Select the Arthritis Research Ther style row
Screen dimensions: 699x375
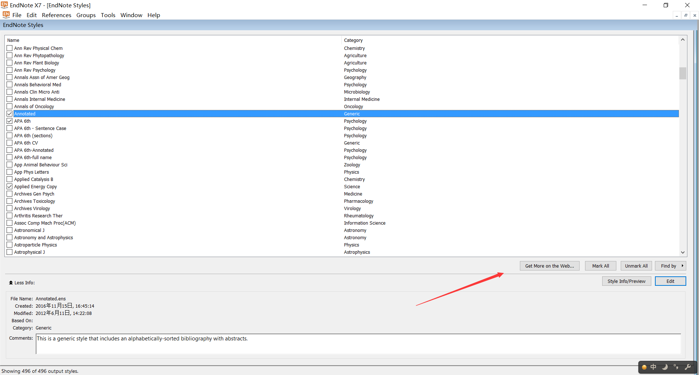pyautogui.click(x=342, y=216)
